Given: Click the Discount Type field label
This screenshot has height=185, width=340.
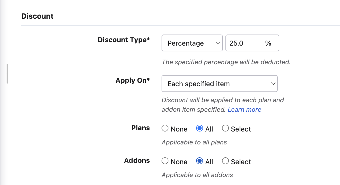Looking at the screenshot, I should (x=124, y=40).
